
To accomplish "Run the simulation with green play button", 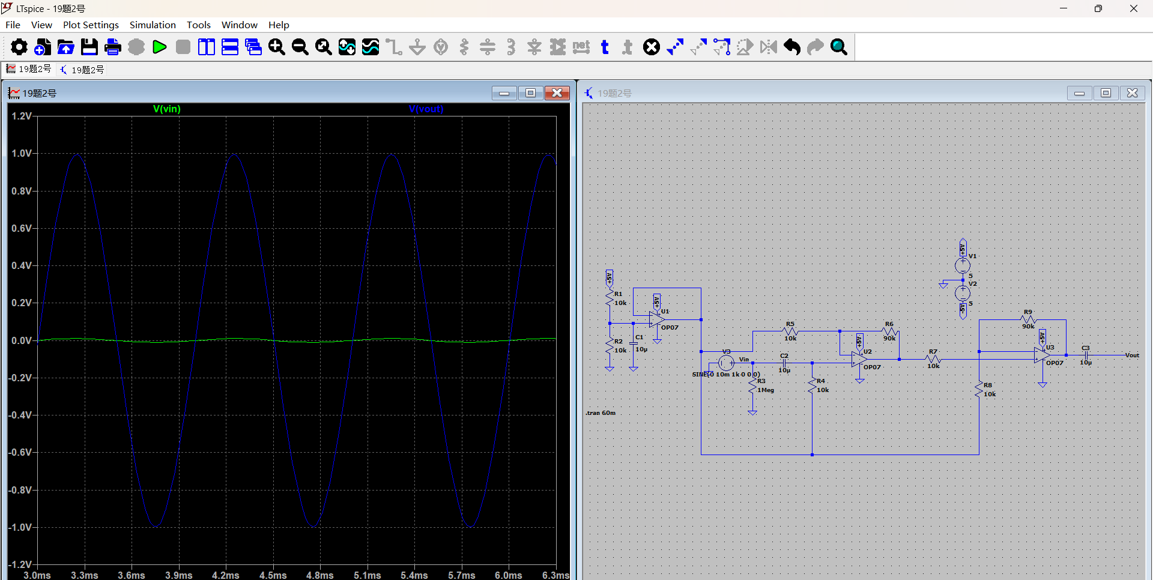I will (160, 47).
